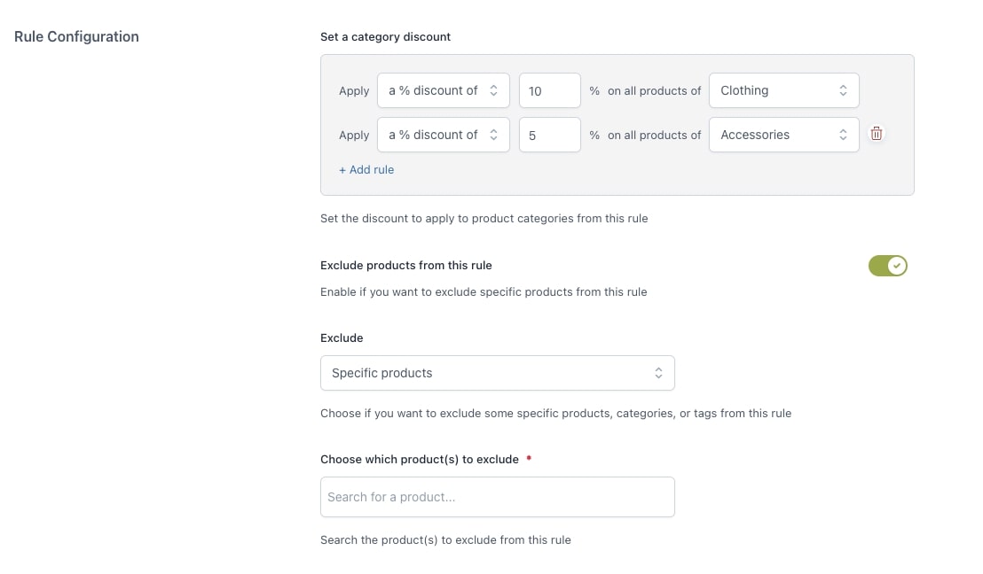Click the 'Set the discount to apply' help text
Screen dimensions: 983x574
(484, 218)
